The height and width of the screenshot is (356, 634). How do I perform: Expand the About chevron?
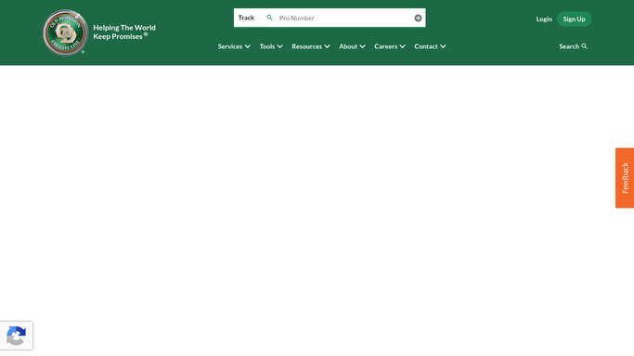pos(363,46)
